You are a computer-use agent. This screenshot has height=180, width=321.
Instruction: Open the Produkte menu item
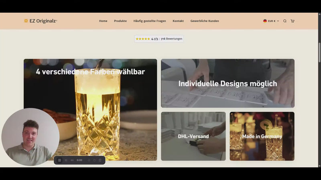[x=120, y=21]
